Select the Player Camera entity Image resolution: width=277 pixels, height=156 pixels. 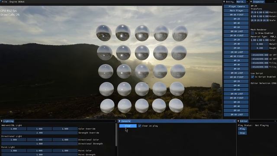tap(236, 6)
